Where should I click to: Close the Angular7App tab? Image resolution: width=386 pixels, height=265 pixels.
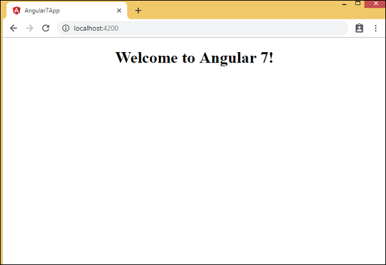pos(119,10)
